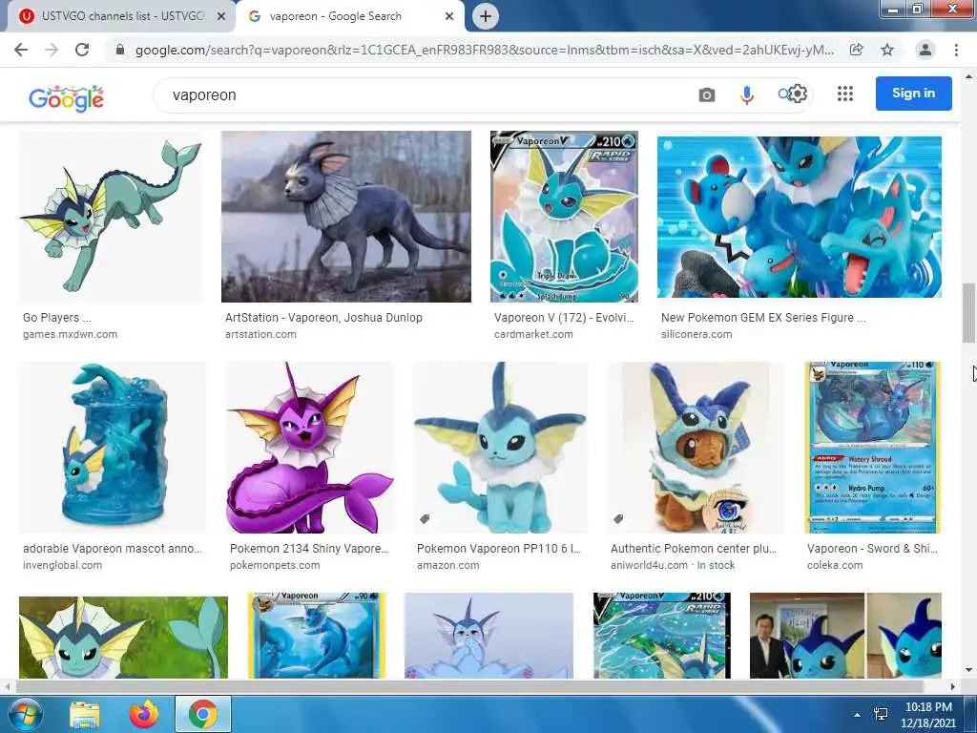Open File Explorer from the taskbar

85,714
